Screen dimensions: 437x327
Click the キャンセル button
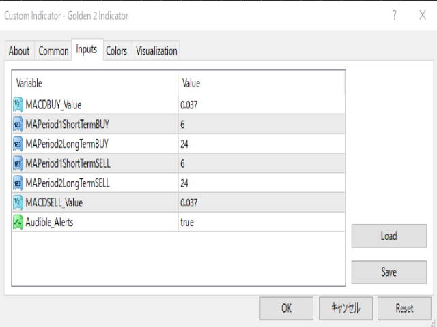(346, 309)
